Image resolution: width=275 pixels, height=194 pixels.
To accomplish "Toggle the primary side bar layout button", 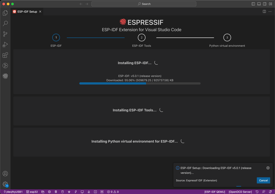I will 253,4.
